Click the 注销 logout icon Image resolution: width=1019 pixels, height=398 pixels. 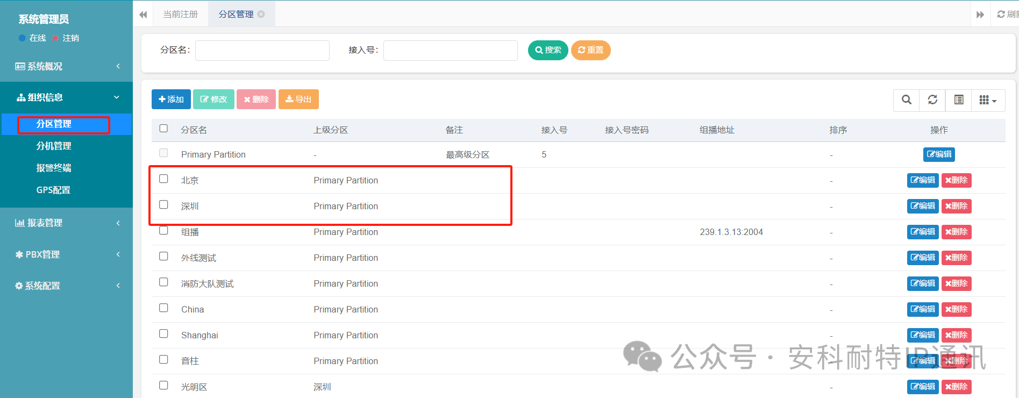[x=55, y=38]
